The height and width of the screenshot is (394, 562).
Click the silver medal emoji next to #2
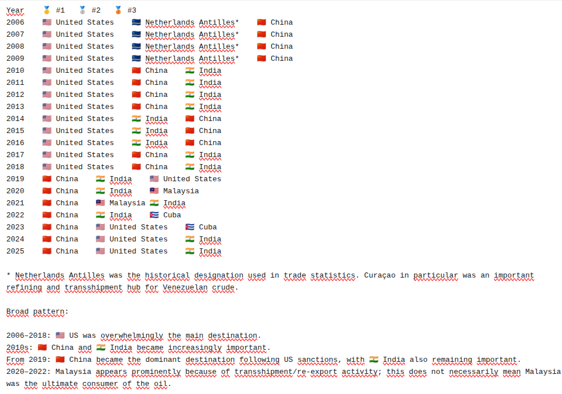(x=83, y=10)
